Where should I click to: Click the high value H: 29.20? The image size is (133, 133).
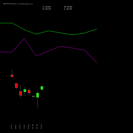pos(68,7)
